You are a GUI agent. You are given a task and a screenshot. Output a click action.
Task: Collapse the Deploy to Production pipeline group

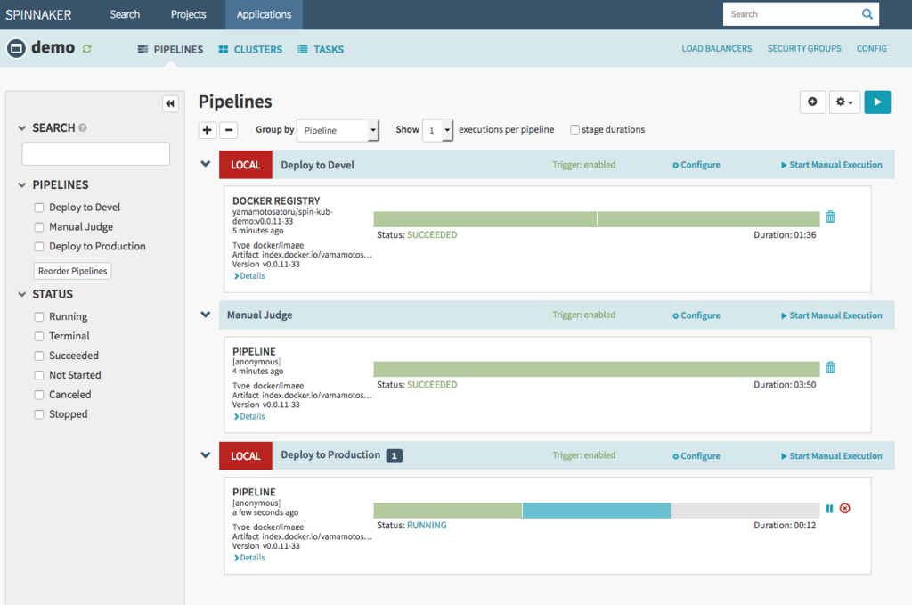206,455
